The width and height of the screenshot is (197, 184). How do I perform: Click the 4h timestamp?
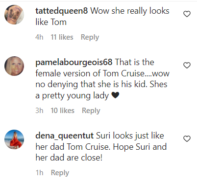39,37
